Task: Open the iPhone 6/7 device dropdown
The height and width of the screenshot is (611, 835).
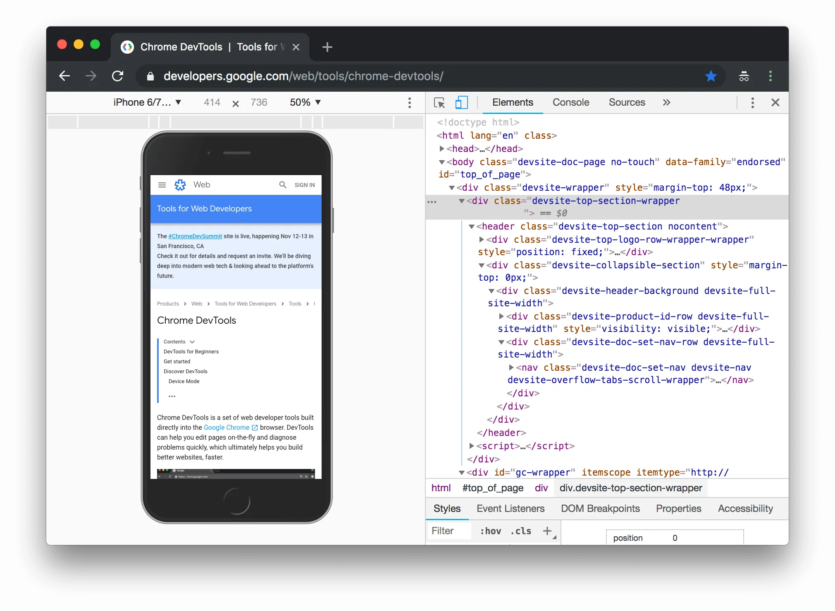Action: [147, 102]
